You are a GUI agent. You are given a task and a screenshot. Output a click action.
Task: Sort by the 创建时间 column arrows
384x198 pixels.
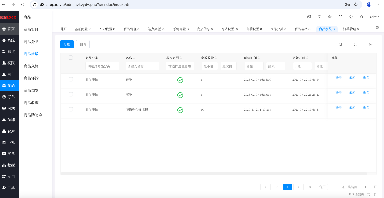coord(259,58)
